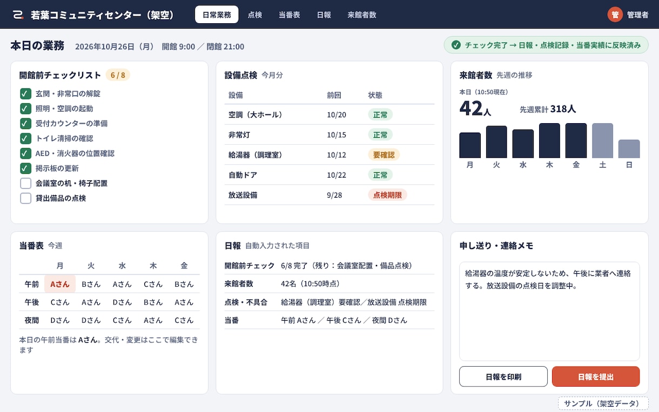Click 設備 column header in 設備点検
659x412 pixels.
point(236,95)
